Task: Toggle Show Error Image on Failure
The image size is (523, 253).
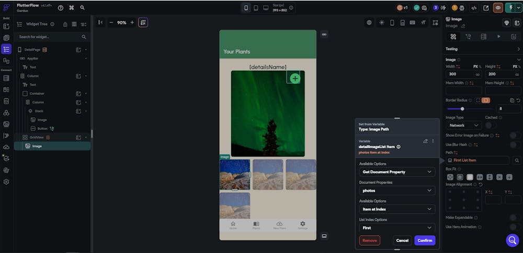Action: (x=515, y=135)
